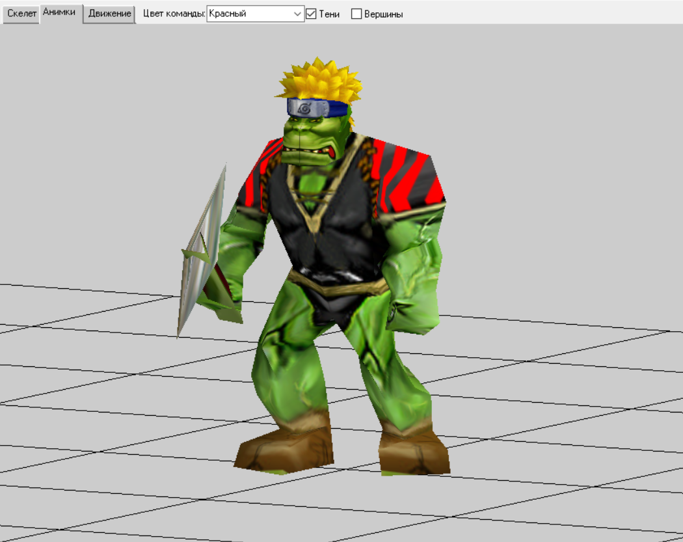The image size is (683, 542).
Task: Open the Движение tab
Action: (109, 14)
